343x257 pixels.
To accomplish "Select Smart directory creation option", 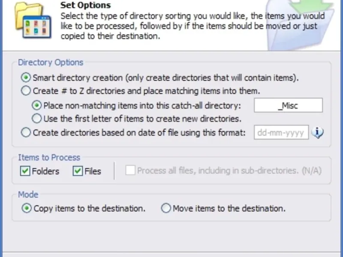I will click(x=26, y=78).
